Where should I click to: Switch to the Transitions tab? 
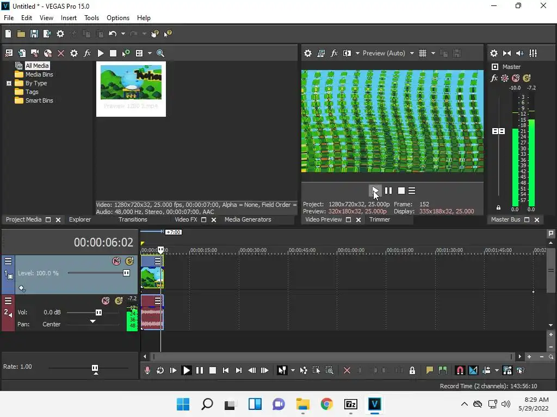(133, 219)
